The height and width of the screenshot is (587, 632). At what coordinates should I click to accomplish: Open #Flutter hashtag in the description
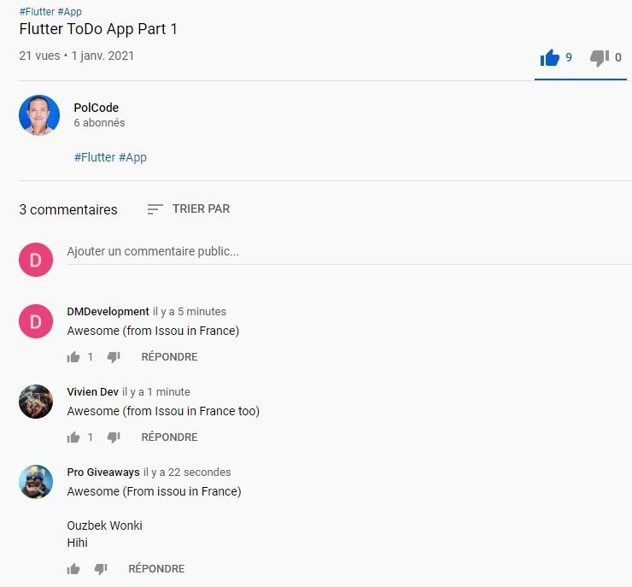click(95, 157)
